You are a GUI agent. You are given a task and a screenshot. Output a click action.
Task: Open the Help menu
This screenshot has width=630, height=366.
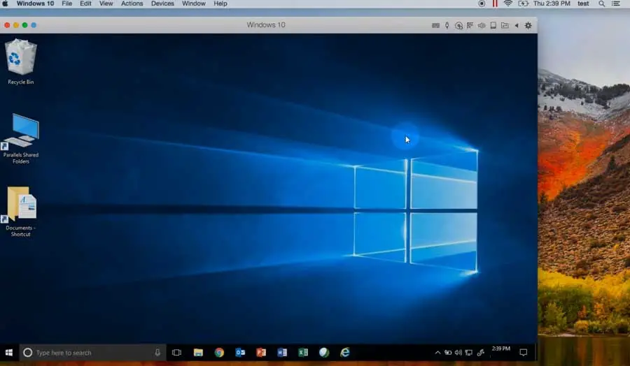(x=220, y=3)
